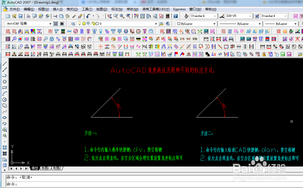Click the Workspace Settings gear icon
This screenshot has height=188, width=303.
coord(56,24)
